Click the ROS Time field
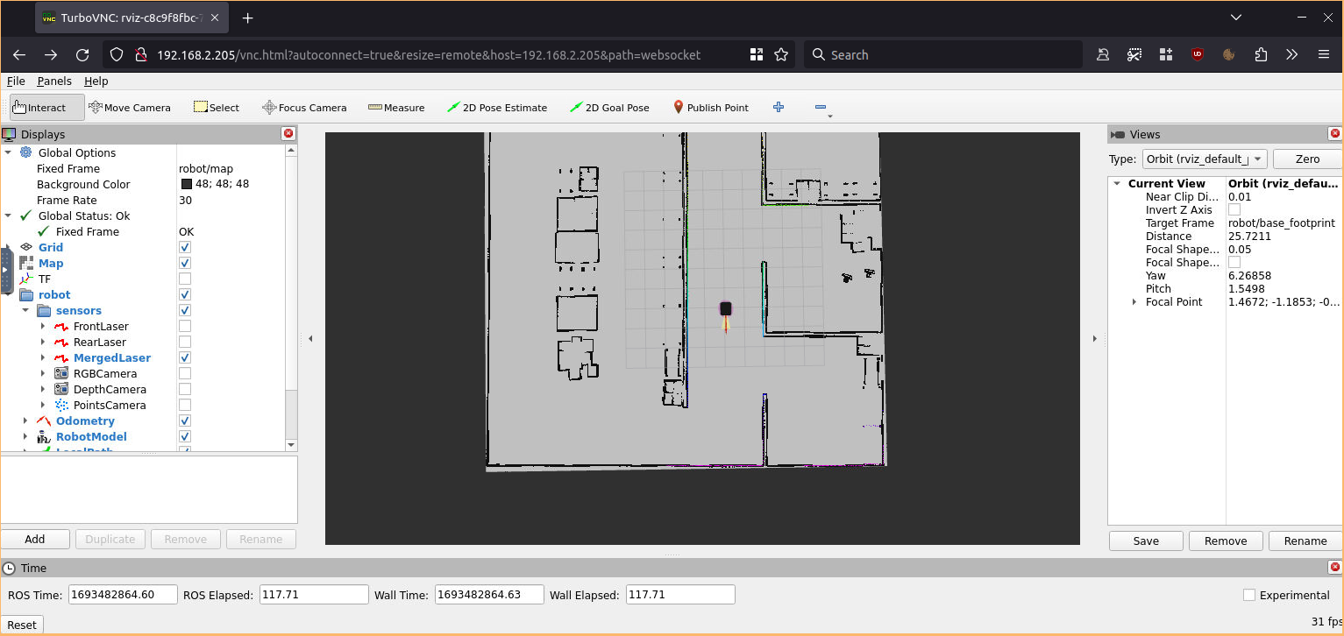 point(123,595)
